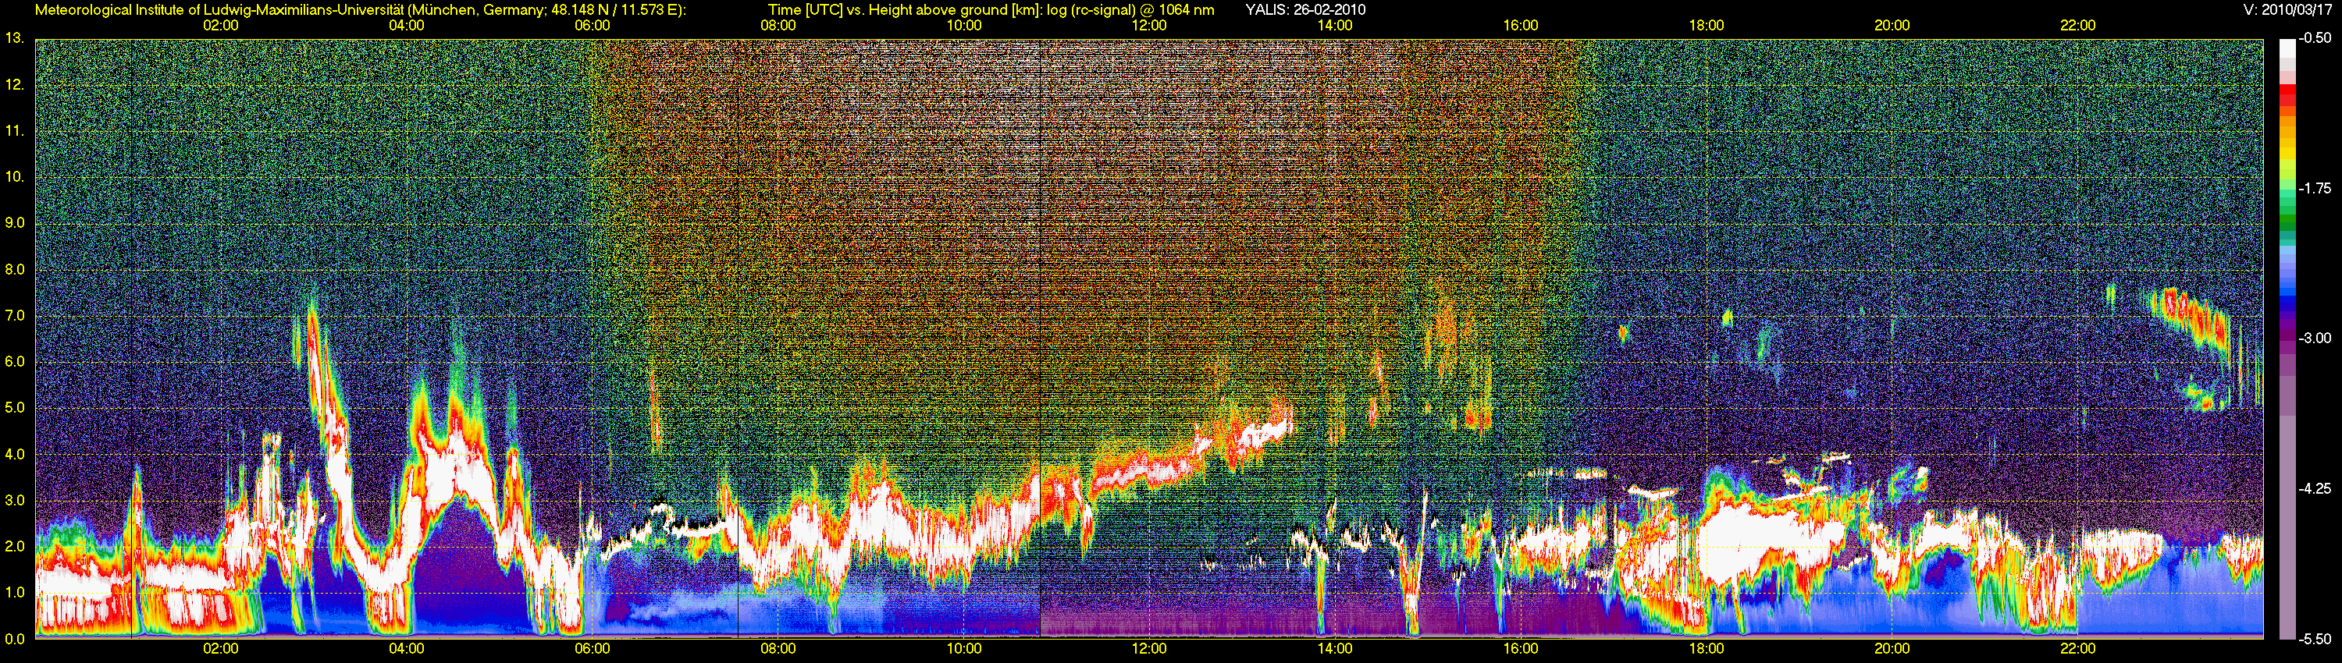Click the '4.0' height axis label
Viewport: 2342px width, 663px height.
(x=13, y=453)
